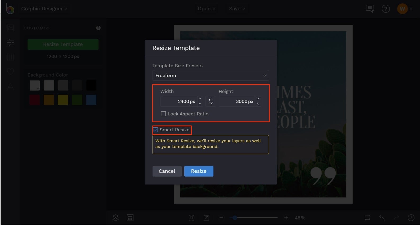Decrease height with the down arrow

click(258, 104)
